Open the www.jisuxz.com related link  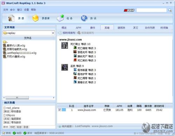click(x=102, y=126)
